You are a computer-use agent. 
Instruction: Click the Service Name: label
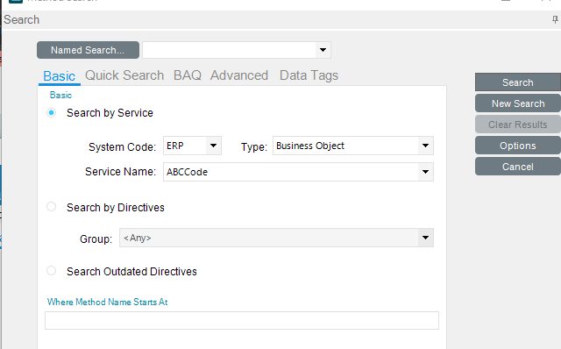[121, 172]
